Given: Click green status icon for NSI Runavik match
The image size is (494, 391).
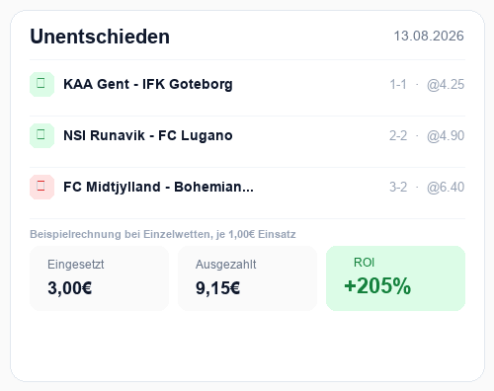Looking at the screenshot, I should (x=41, y=135).
